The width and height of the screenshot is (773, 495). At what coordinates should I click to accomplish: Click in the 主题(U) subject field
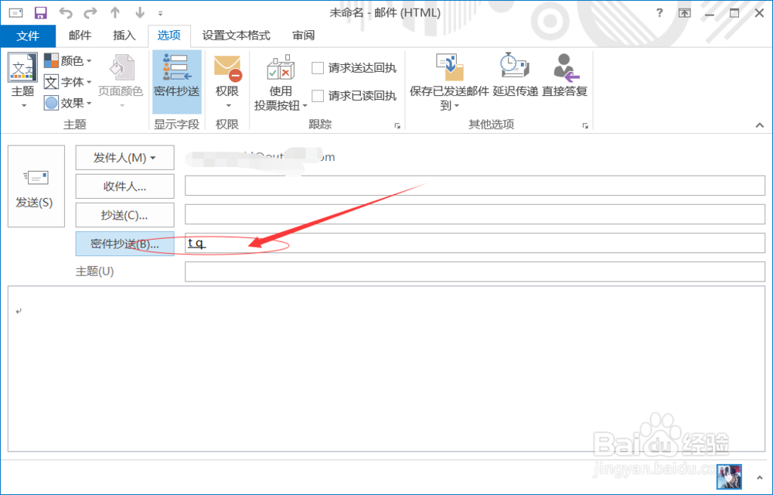pyautogui.click(x=475, y=271)
